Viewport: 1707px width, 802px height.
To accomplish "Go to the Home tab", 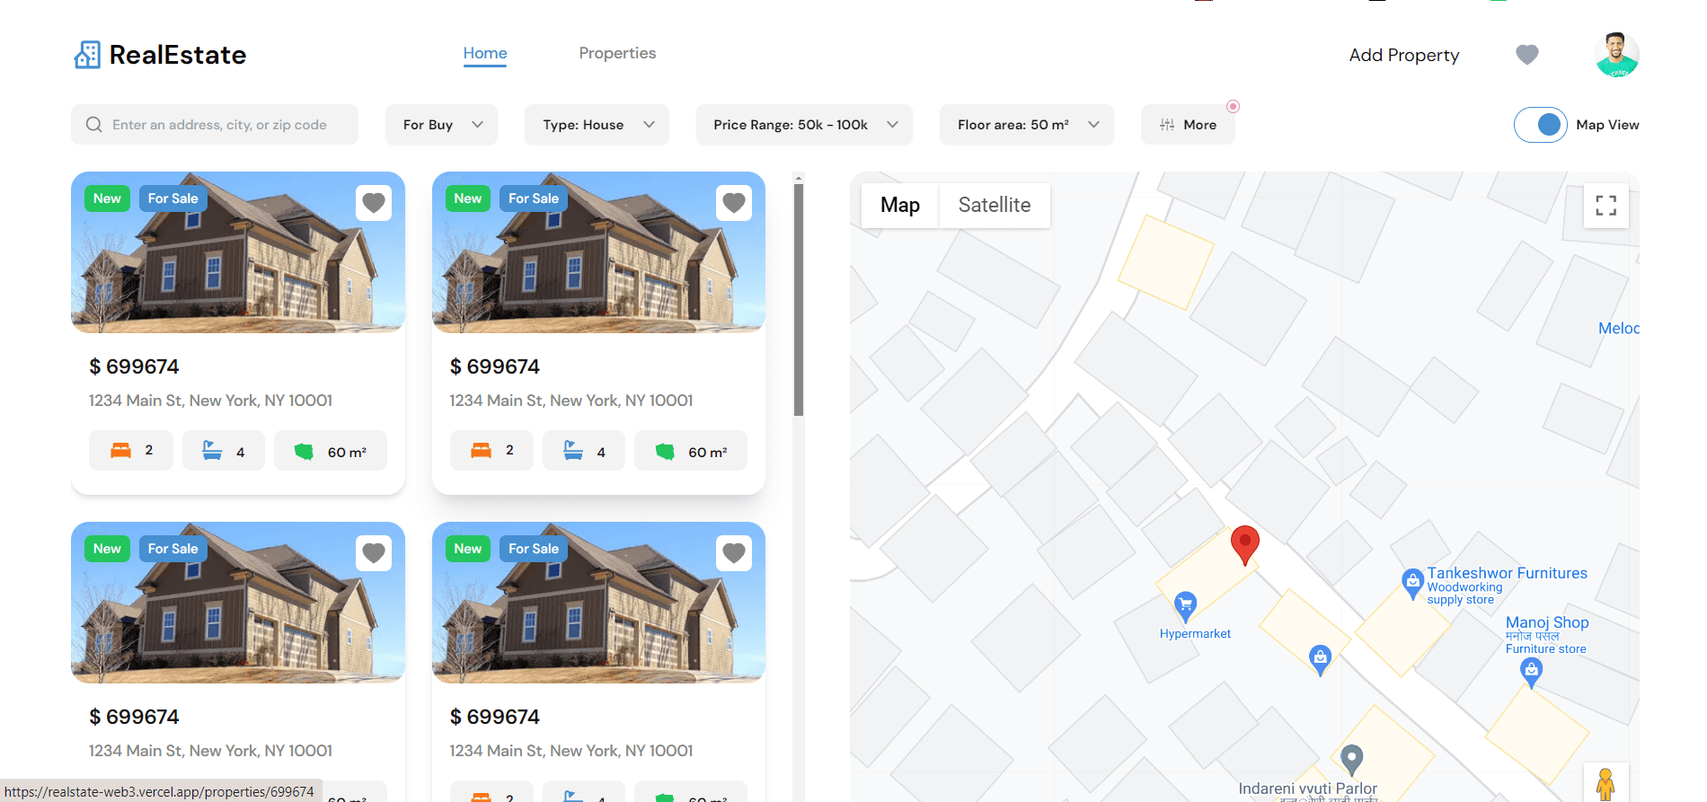I will click(x=485, y=54).
